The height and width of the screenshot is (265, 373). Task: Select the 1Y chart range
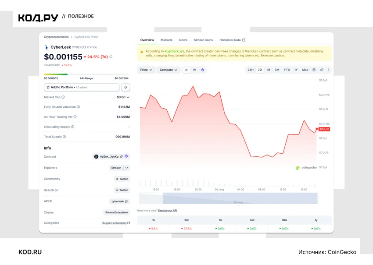point(296,70)
